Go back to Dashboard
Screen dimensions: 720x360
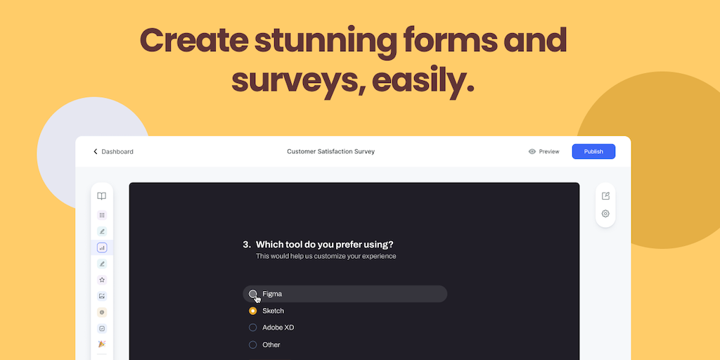pyautogui.click(x=113, y=152)
